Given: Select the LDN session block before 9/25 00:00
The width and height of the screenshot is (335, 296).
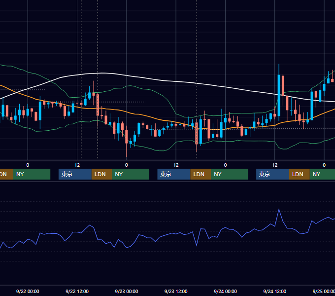Looking at the screenshot, I should click(x=300, y=174).
